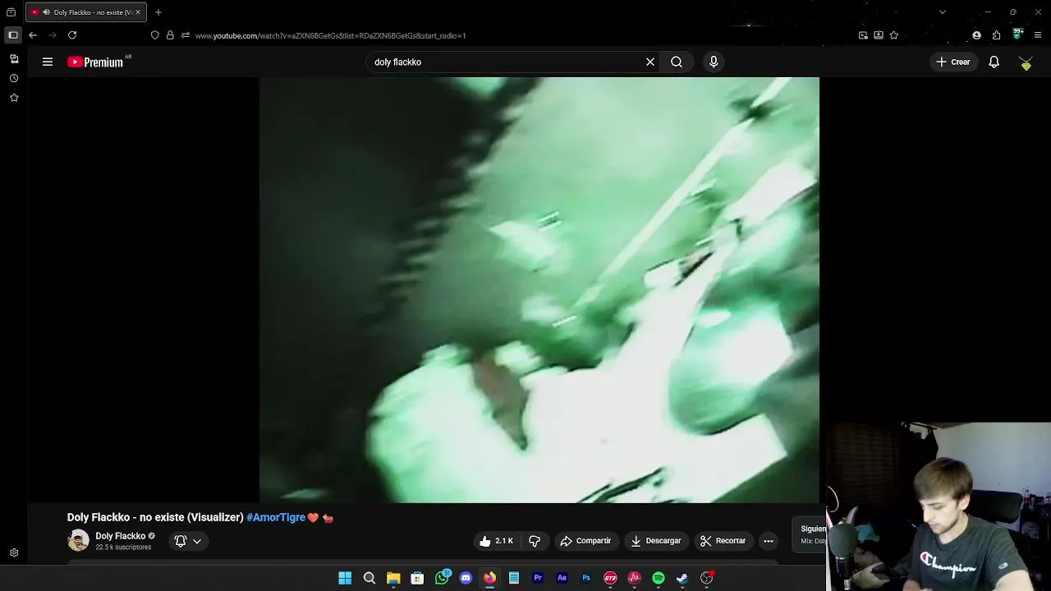Click Compartir to share the video

[x=585, y=541]
